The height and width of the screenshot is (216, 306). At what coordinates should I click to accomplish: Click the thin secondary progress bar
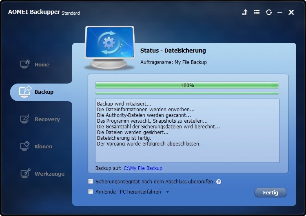187,93
